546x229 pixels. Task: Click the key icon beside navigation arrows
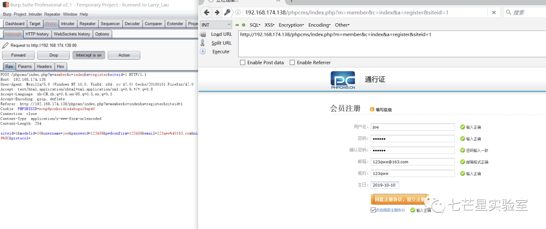coord(227,13)
